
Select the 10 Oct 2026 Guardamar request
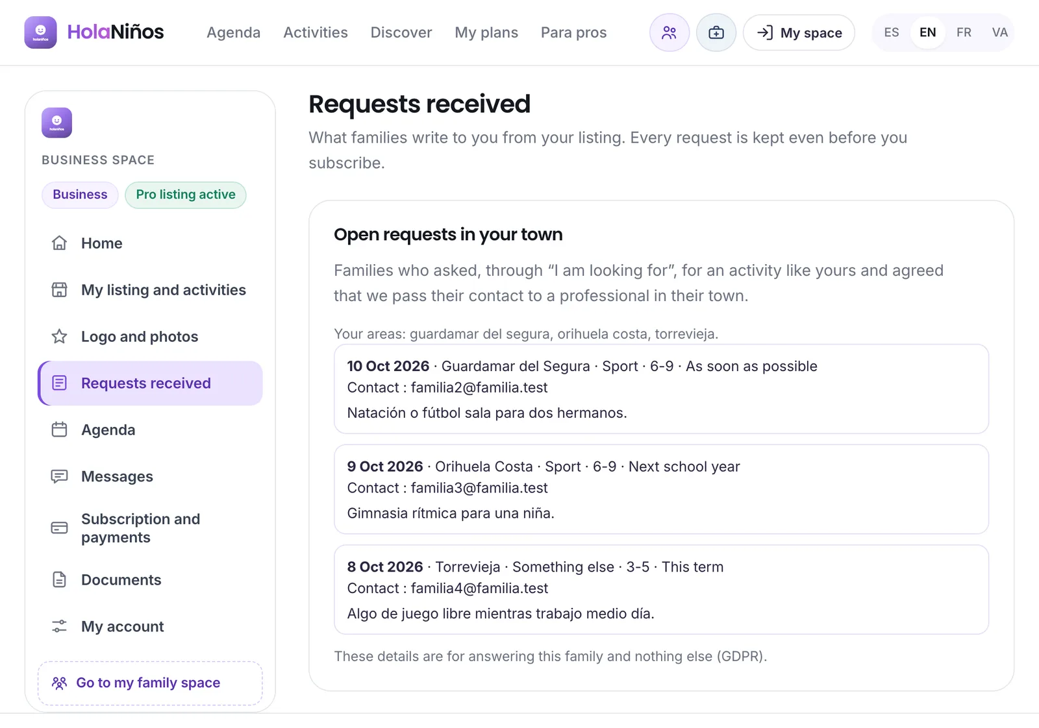click(661, 389)
